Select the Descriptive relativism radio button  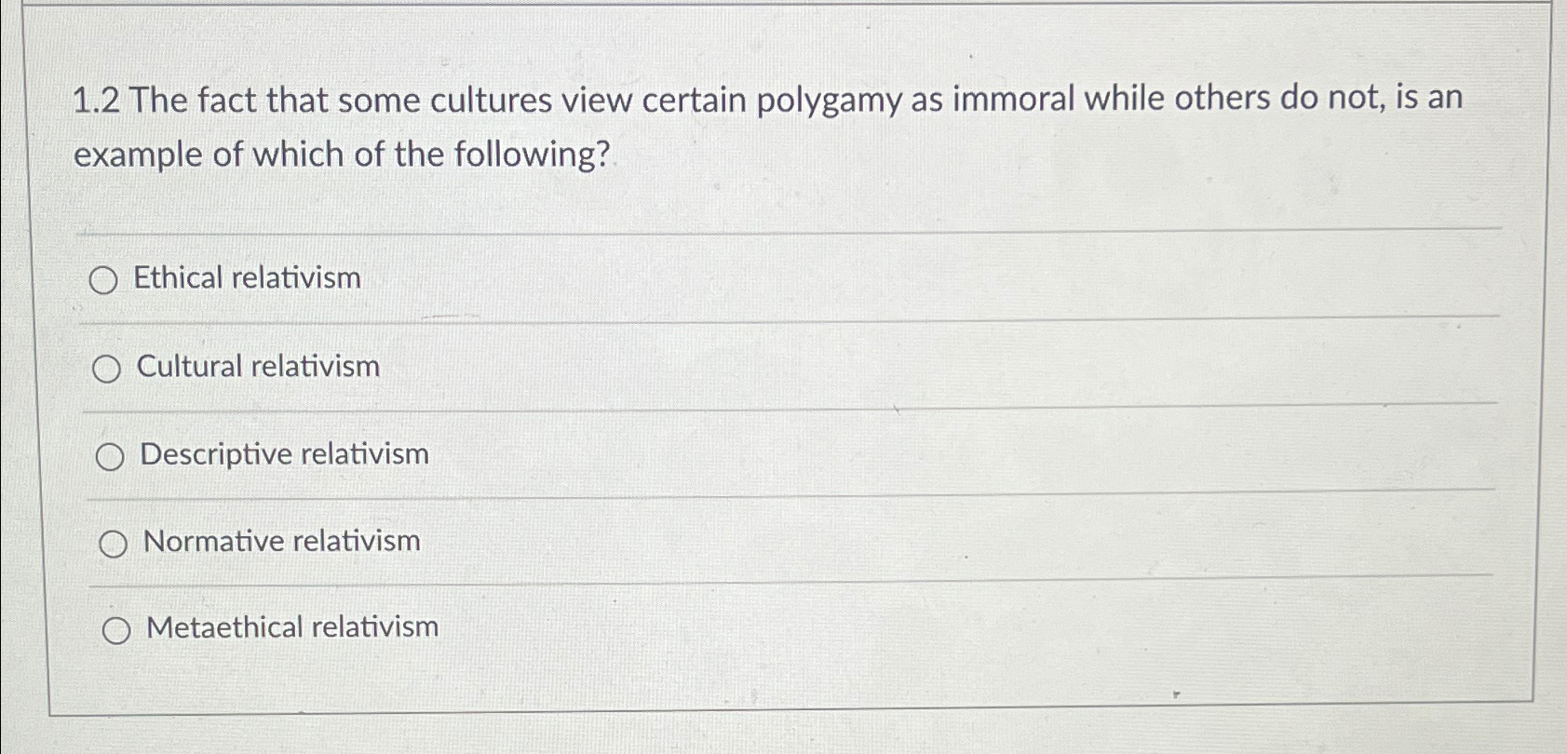(x=111, y=454)
